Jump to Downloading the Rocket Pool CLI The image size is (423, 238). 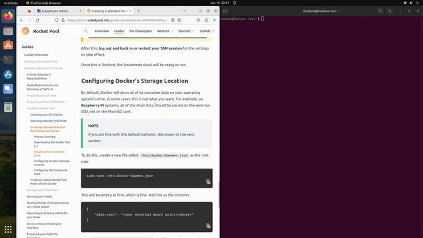(52, 144)
